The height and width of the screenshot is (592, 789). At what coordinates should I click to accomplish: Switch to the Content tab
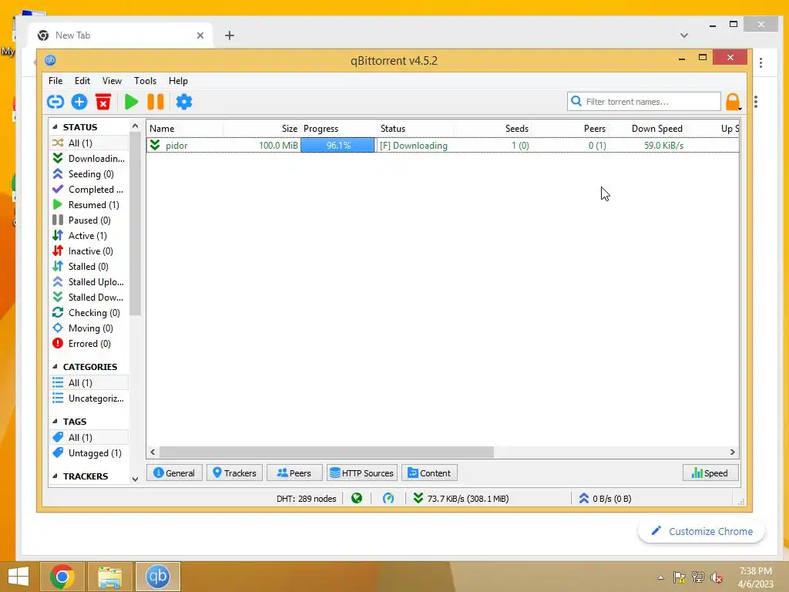[x=429, y=473]
